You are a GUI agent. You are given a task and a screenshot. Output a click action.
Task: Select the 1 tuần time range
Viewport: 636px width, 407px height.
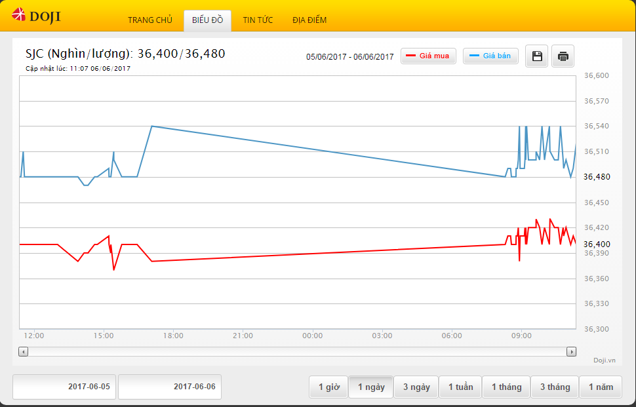pyautogui.click(x=460, y=387)
